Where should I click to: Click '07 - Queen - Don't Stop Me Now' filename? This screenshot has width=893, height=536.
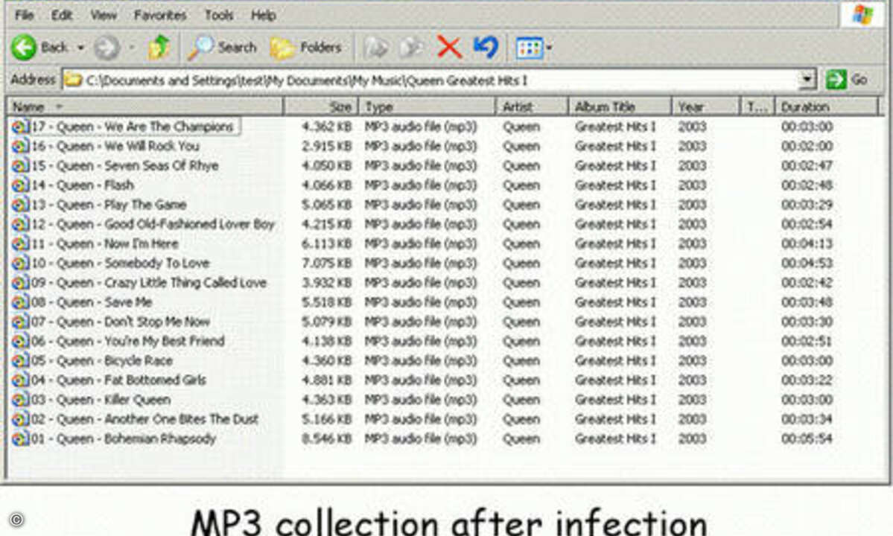click(x=120, y=322)
